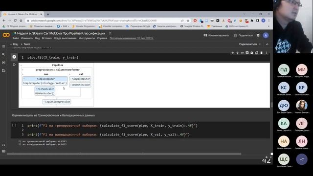Viewport: 313px width, 176px height.
Task: Open the last-changes revision history link
Action: tap(132, 38)
